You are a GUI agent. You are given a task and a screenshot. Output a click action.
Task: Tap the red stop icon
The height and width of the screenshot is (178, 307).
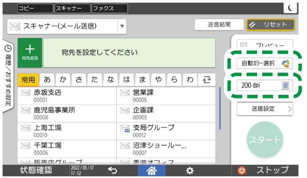tap(242, 170)
